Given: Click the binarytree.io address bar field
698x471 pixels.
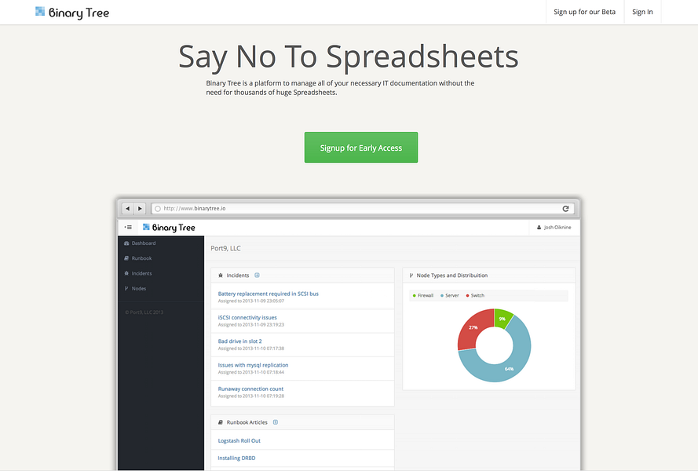Looking at the screenshot, I should coord(363,208).
